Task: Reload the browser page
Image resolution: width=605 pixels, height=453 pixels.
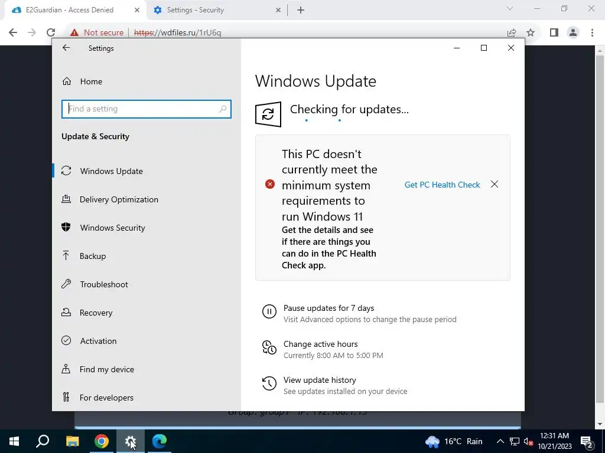Action: coord(51,32)
